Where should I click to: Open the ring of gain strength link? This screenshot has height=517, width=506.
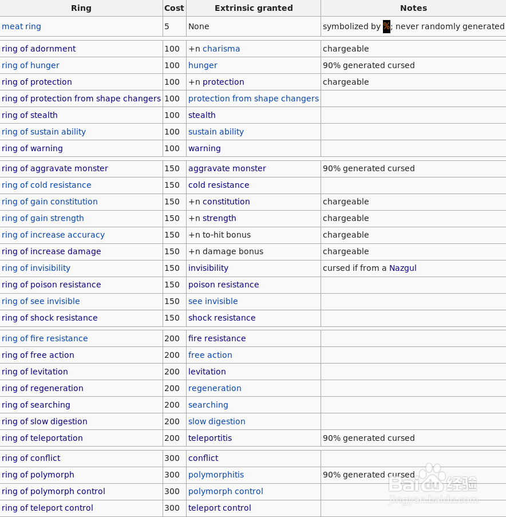[x=42, y=218]
